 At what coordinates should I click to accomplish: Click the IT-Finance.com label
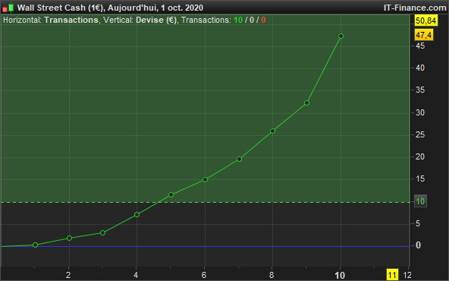[415, 8]
